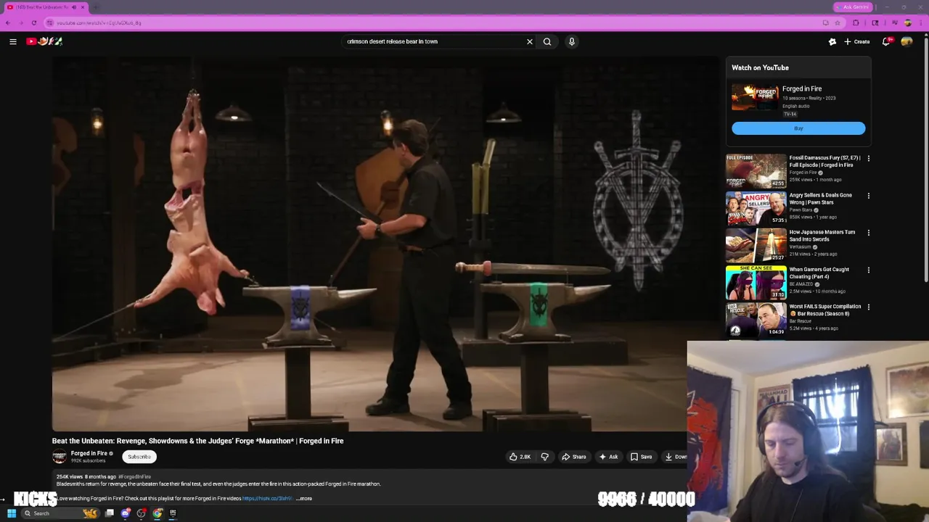
Task: Save the video to a playlist
Action: pyautogui.click(x=641, y=457)
